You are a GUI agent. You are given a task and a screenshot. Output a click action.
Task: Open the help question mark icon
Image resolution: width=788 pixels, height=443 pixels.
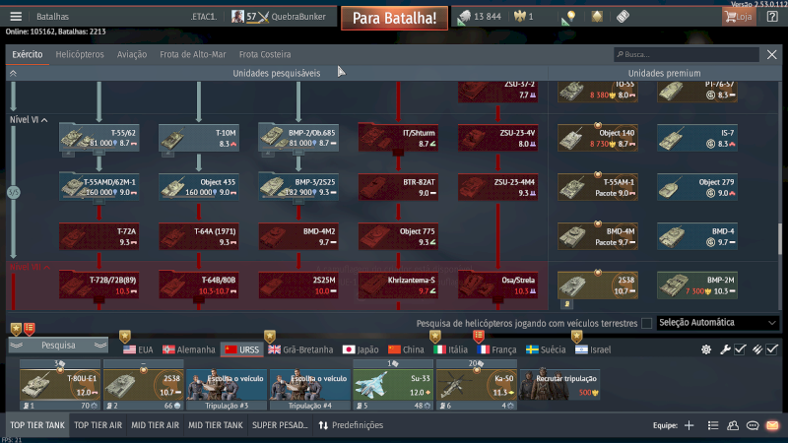click(772, 17)
